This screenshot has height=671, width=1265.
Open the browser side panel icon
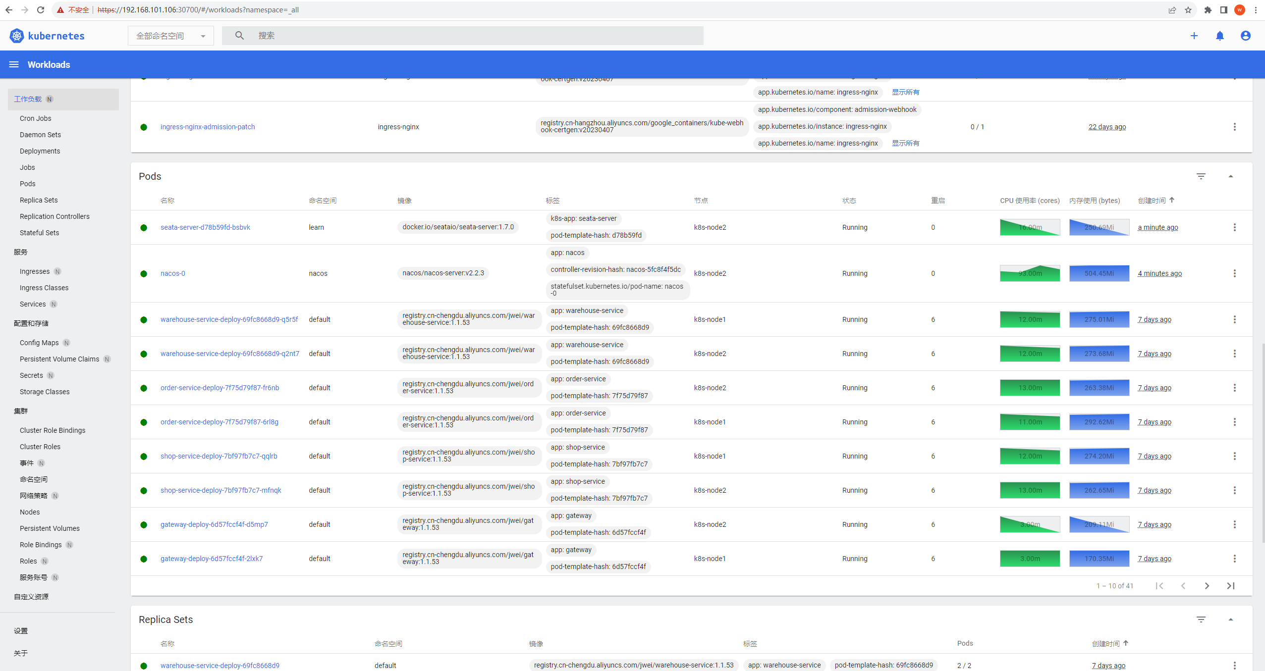[1224, 10]
